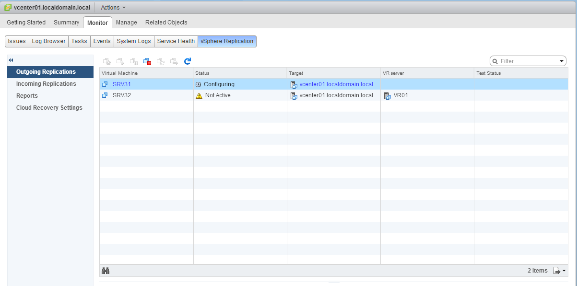Stop replication using the red square icon

point(147,61)
